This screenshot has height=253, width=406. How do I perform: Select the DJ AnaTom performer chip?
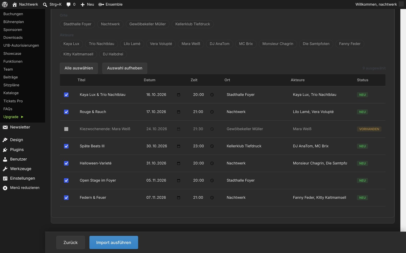tap(219, 44)
